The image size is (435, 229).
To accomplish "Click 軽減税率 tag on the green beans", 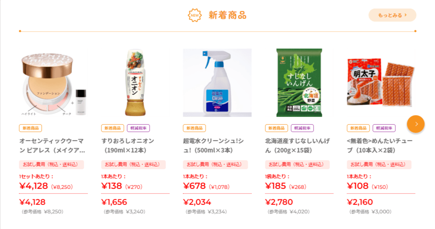I will 302,128.
